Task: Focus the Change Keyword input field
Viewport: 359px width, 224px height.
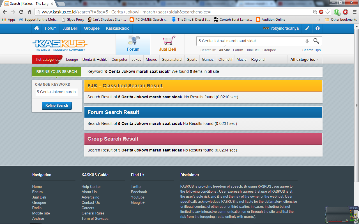Action: click(56, 92)
